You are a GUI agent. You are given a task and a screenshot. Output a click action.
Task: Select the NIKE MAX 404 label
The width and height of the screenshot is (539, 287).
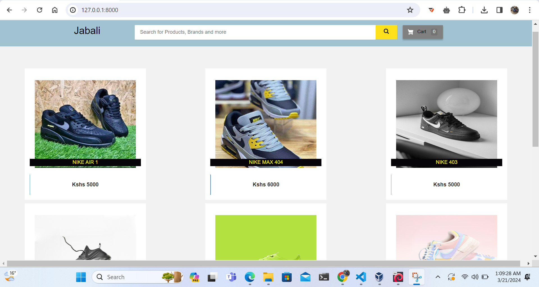(266, 162)
